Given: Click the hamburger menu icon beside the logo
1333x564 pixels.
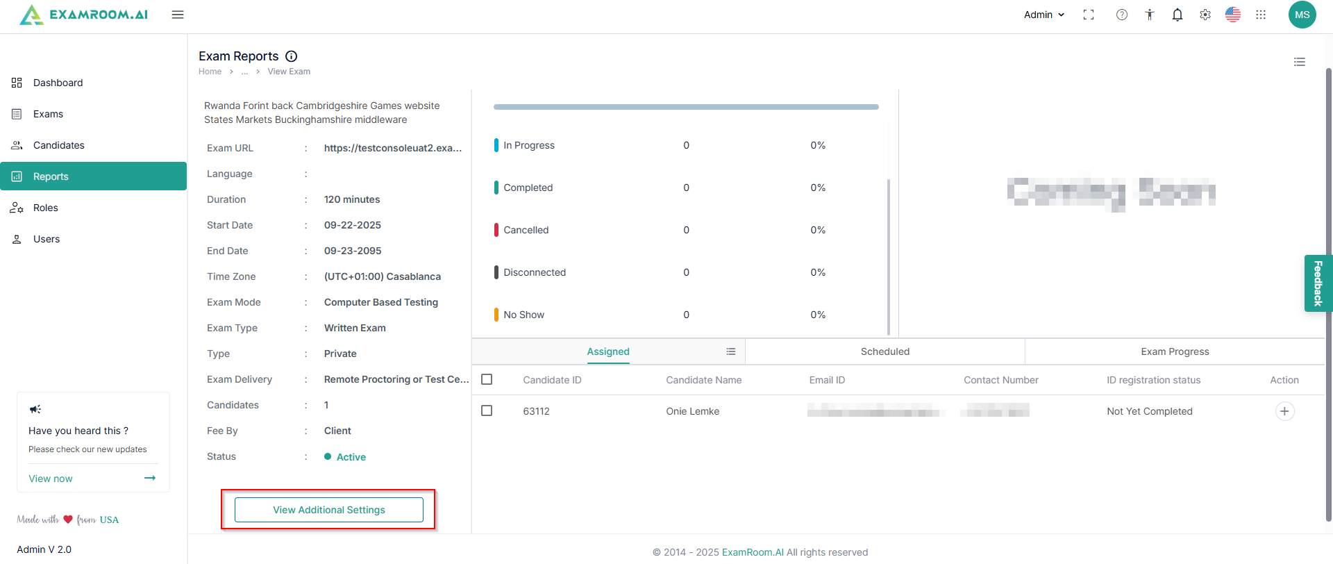Looking at the screenshot, I should (x=178, y=15).
